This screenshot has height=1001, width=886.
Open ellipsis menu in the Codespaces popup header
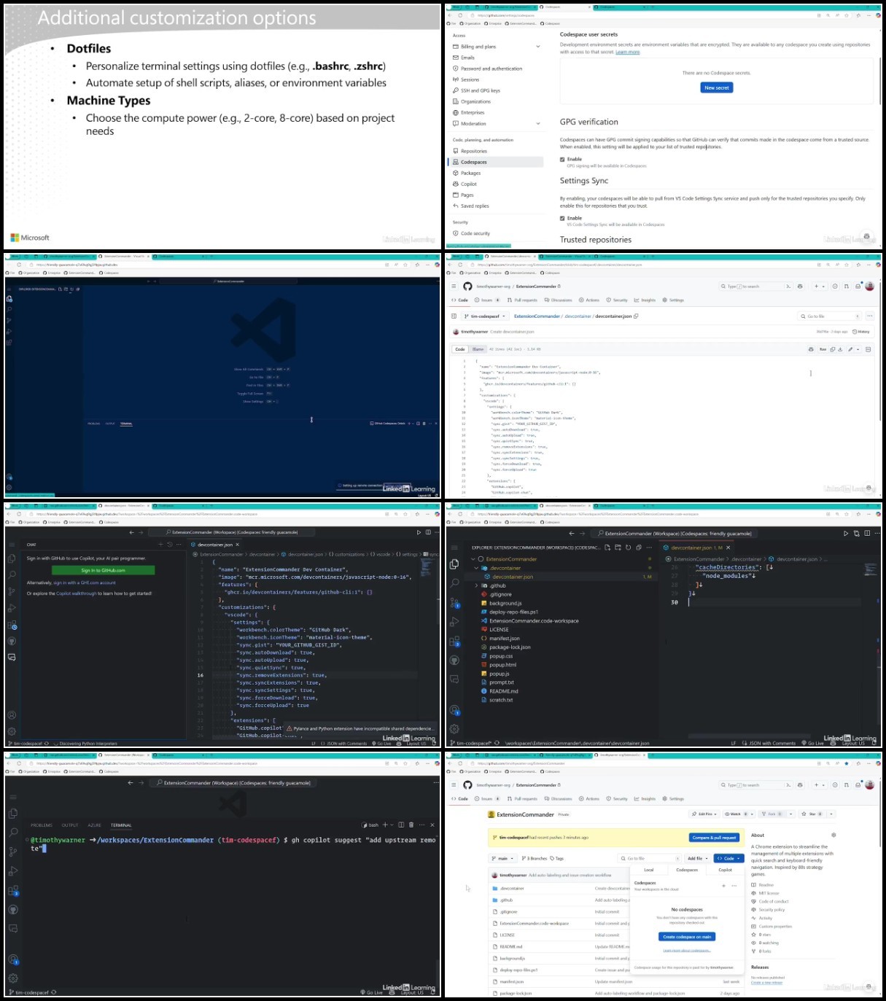click(x=734, y=885)
